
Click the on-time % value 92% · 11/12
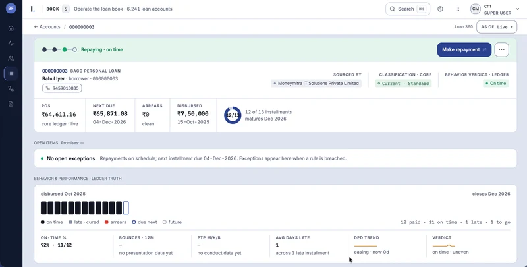point(56,245)
